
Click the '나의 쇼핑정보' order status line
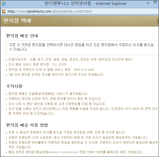point(78,138)
